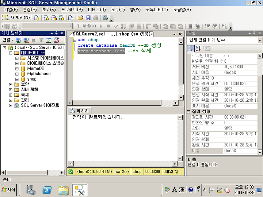The height and width of the screenshot is (197, 263).
Task: Open the Connect (연결) dropdown in Object Explorer
Action: [x=8, y=40]
